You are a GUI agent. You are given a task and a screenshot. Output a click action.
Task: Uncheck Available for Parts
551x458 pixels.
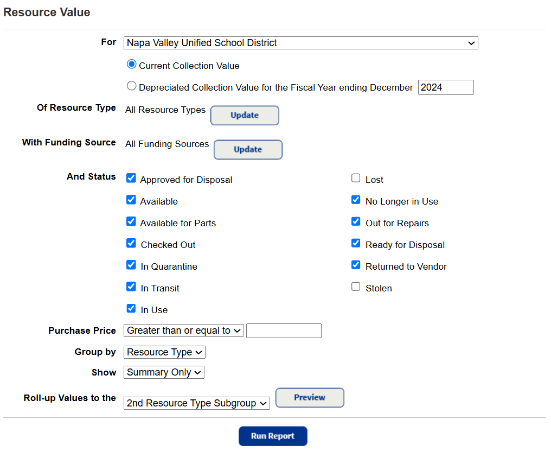coord(131,221)
